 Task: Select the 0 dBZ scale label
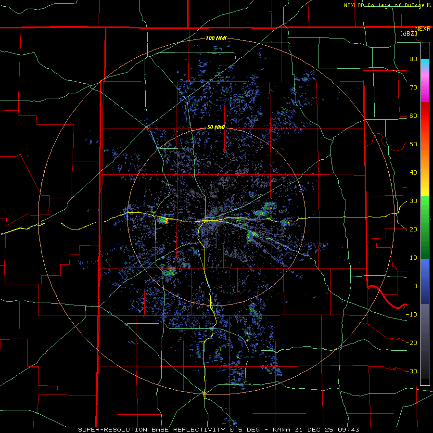[415, 286]
